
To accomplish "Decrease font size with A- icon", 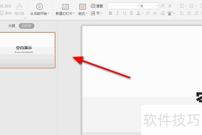I will (170, 6).
